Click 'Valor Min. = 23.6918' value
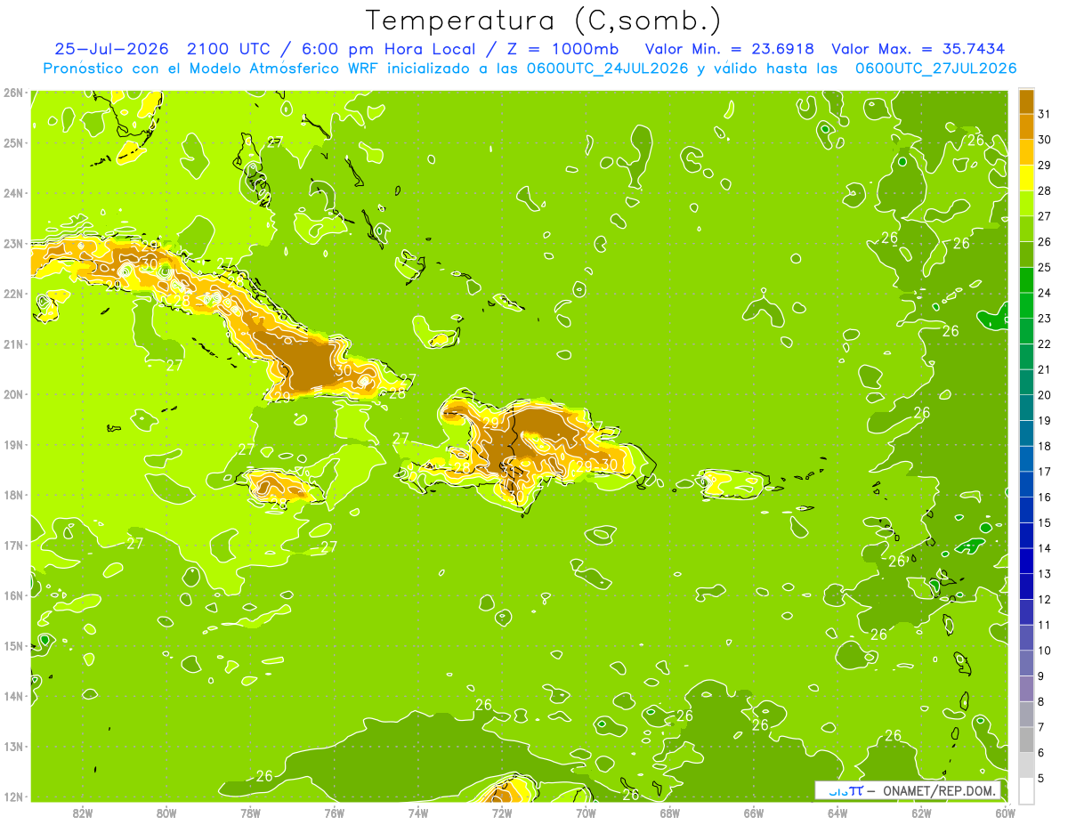 coord(729,49)
